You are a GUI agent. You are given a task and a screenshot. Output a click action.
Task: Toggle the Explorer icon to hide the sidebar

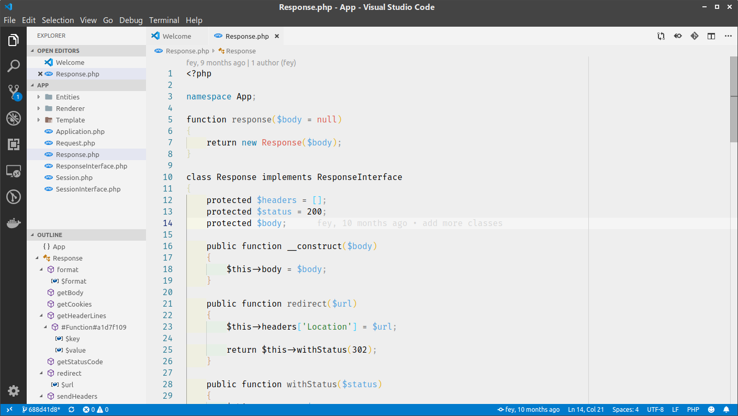click(x=13, y=39)
